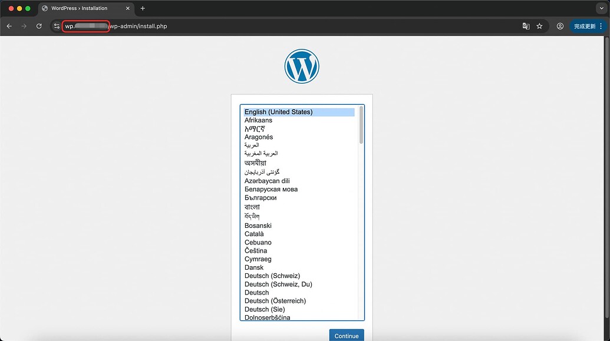The width and height of the screenshot is (610, 341).
Task: Select the অসমীয়া language option
Action: (x=299, y=163)
